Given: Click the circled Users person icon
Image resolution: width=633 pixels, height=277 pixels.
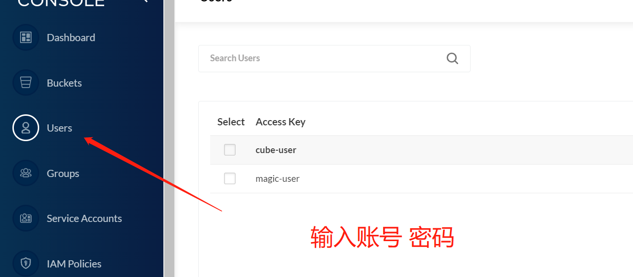Looking at the screenshot, I should pos(26,128).
